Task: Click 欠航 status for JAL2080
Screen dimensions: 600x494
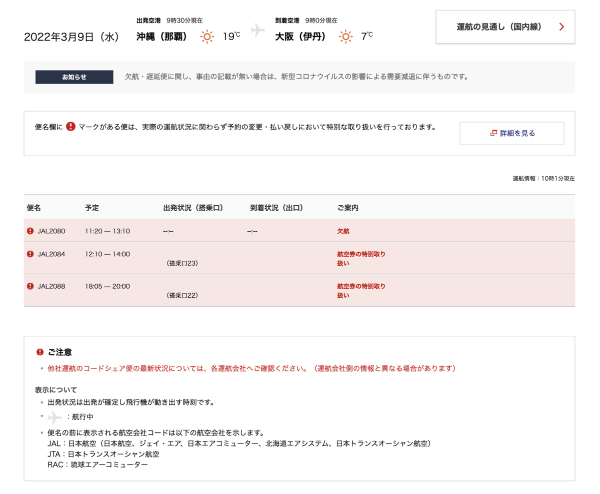Action: point(343,231)
